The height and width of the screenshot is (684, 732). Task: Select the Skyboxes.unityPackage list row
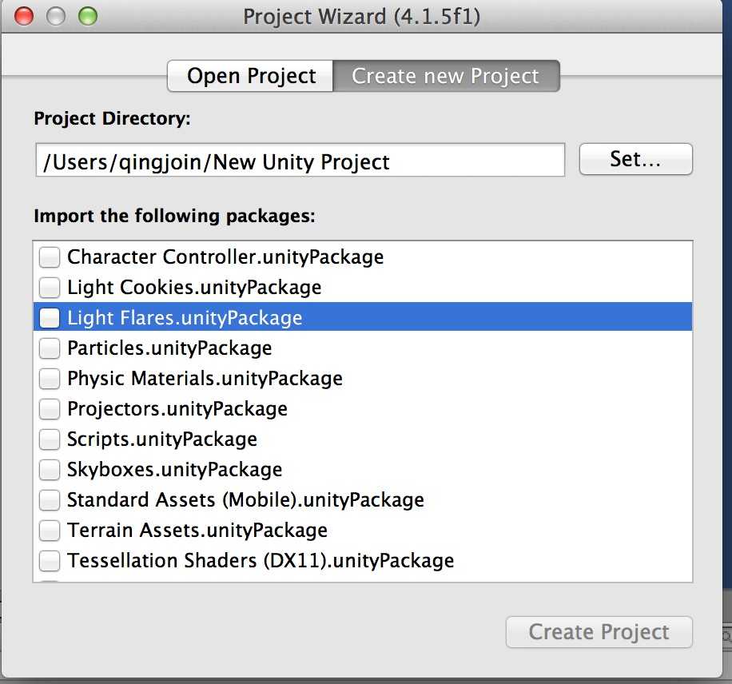[363, 470]
